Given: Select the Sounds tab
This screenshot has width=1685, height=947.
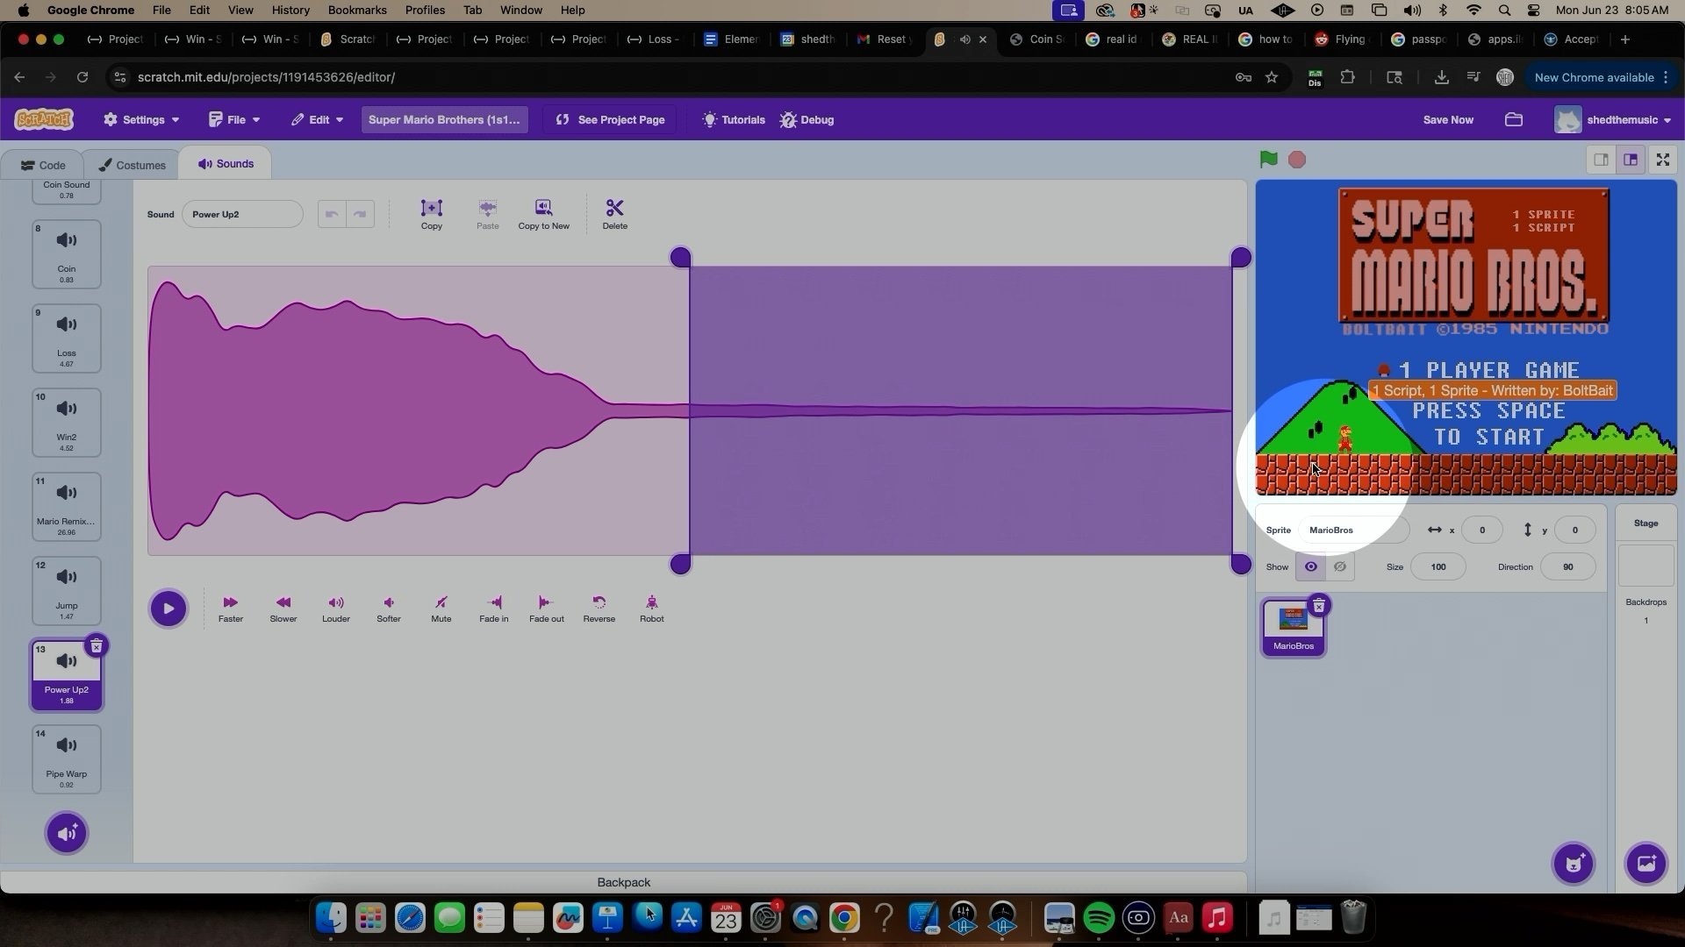Looking at the screenshot, I should 226,164.
